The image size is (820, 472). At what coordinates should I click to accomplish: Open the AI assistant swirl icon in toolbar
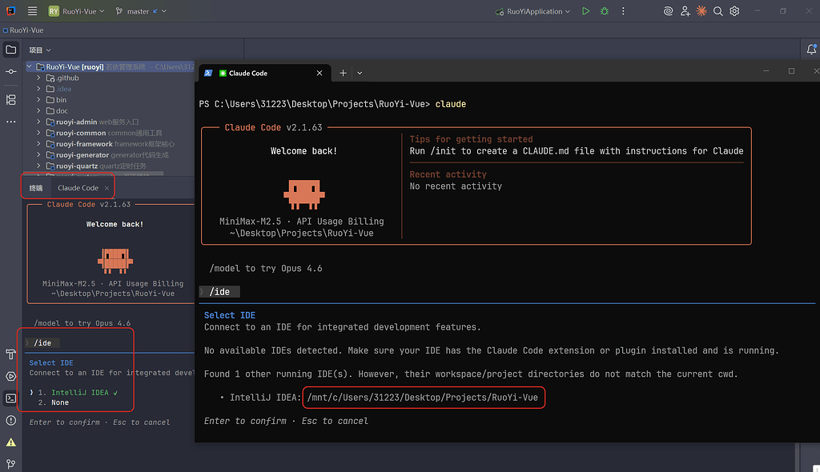668,11
